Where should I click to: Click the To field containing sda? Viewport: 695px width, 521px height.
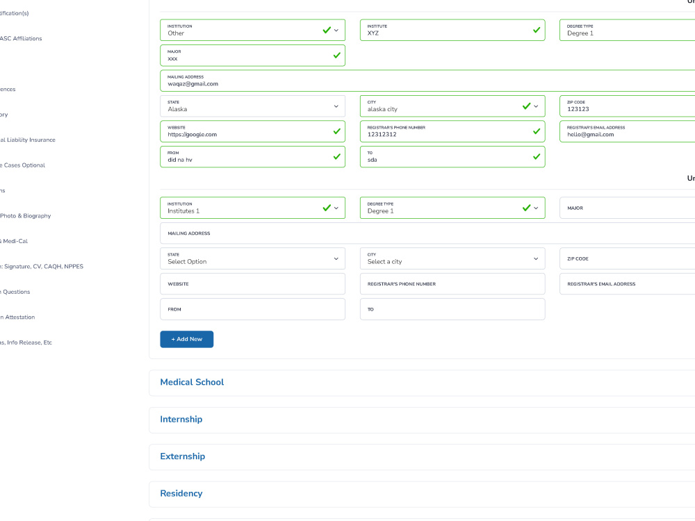452,157
